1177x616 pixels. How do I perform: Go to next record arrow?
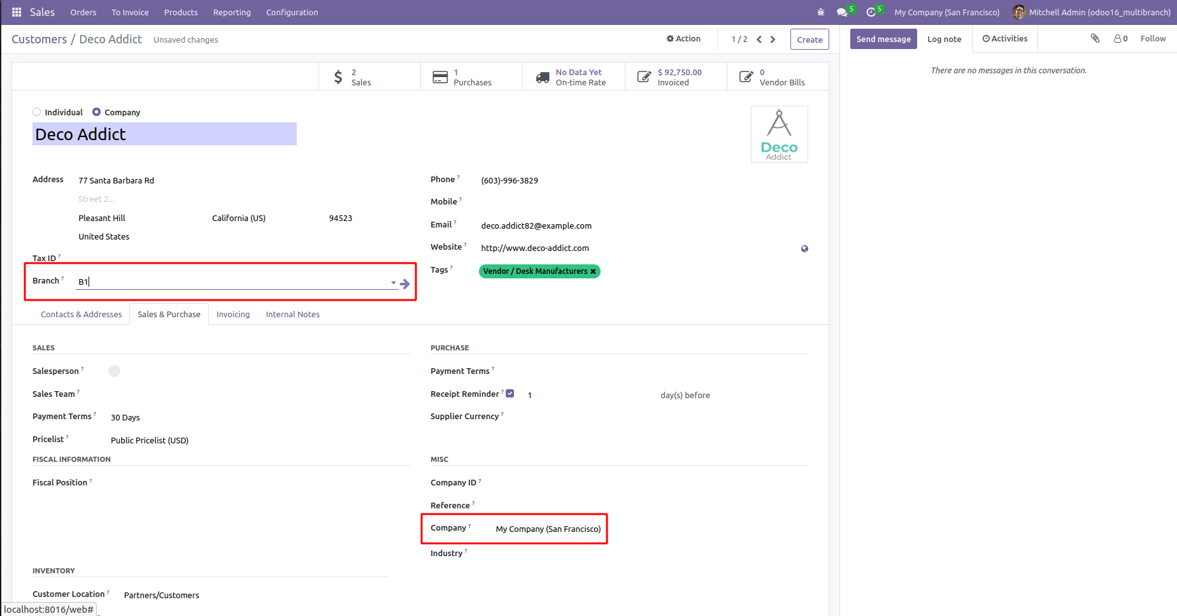pos(773,39)
